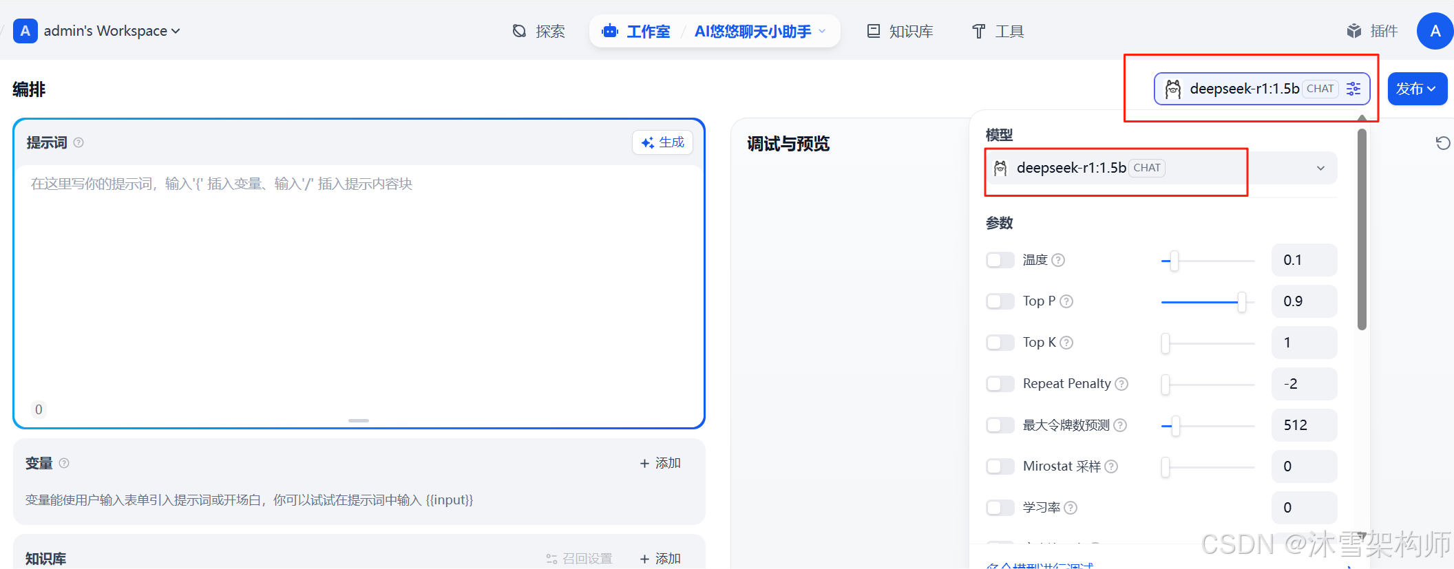
Task: Enable the Top K toggle
Action: (1000, 343)
